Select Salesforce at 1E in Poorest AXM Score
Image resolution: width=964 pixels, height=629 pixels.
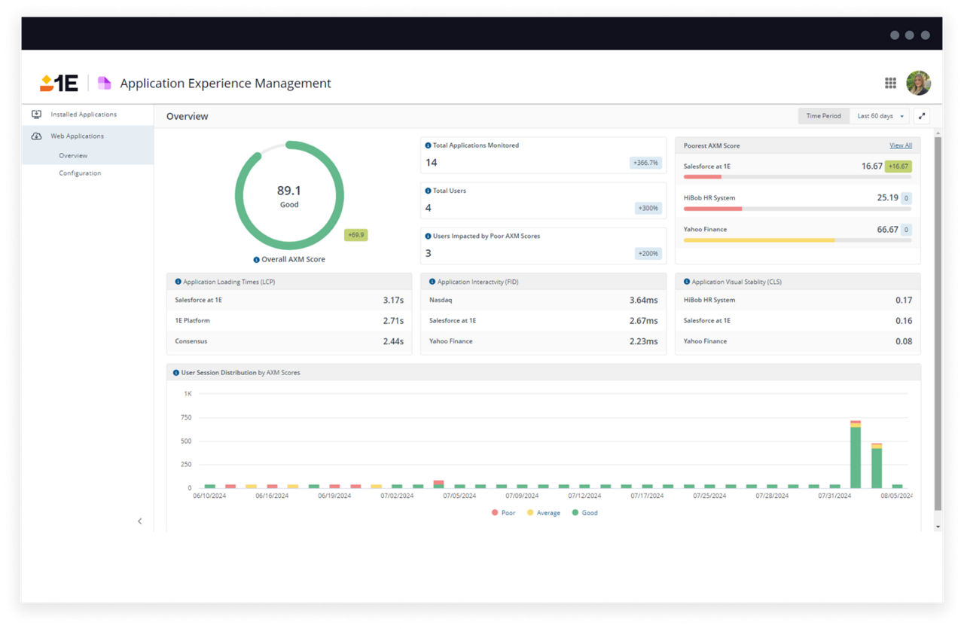[707, 166]
